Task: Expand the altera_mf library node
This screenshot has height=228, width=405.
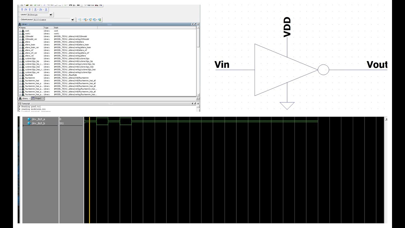Action: 20,50
